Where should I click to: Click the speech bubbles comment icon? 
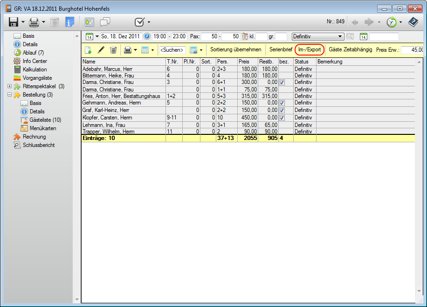pyautogui.click(x=105, y=22)
